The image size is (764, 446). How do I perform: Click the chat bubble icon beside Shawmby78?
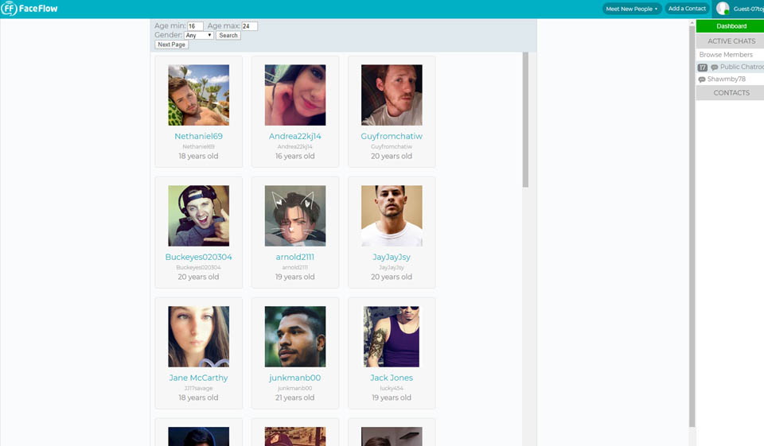pos(702,80)
